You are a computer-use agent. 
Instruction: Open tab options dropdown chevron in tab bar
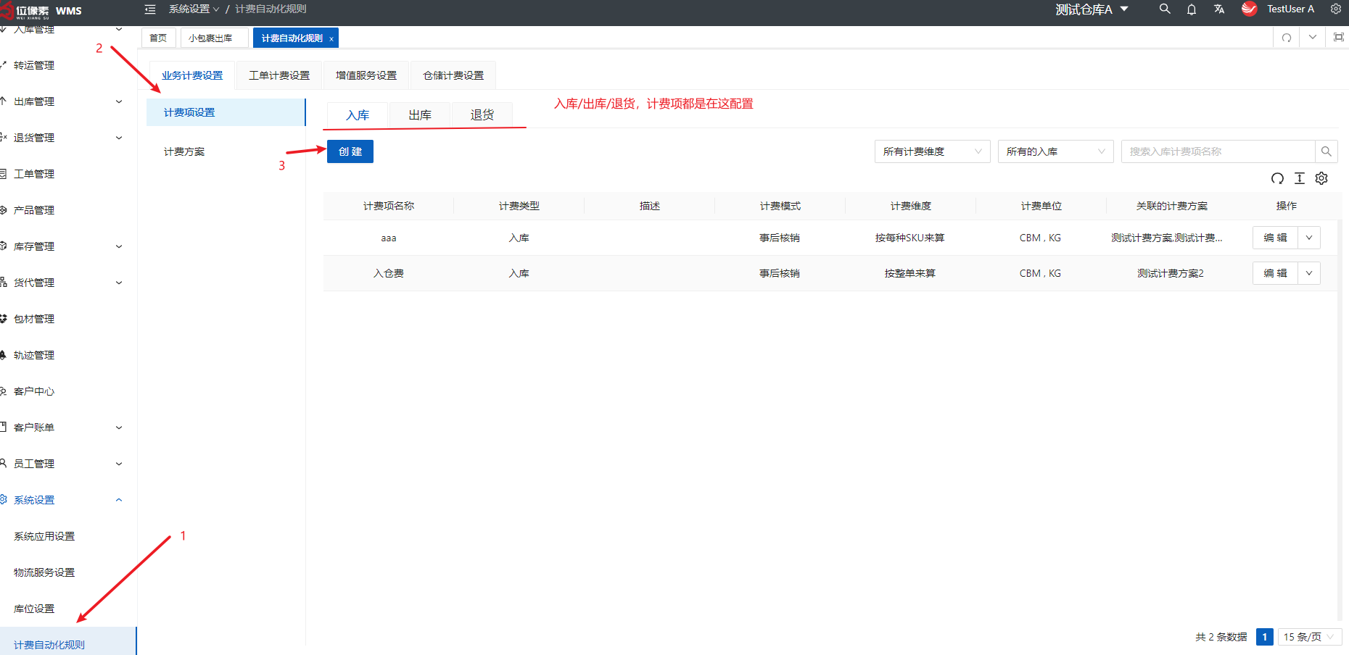point(1313,37)
